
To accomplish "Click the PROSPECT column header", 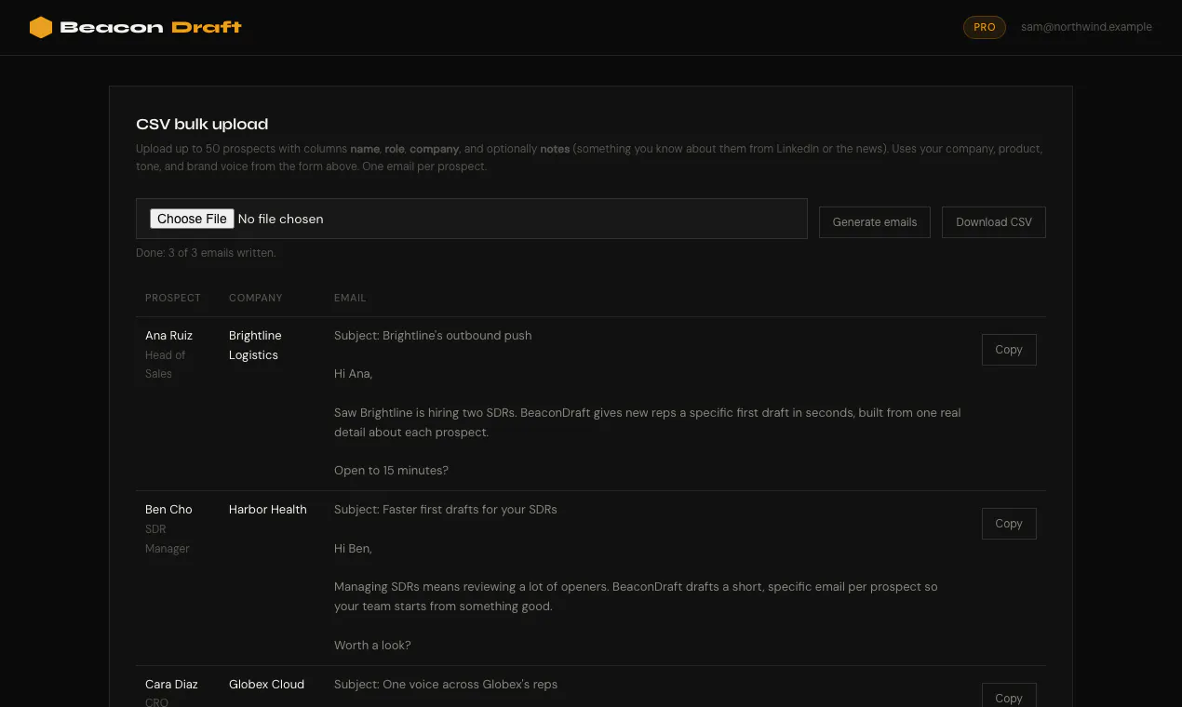I will click(x=173, y=298).
